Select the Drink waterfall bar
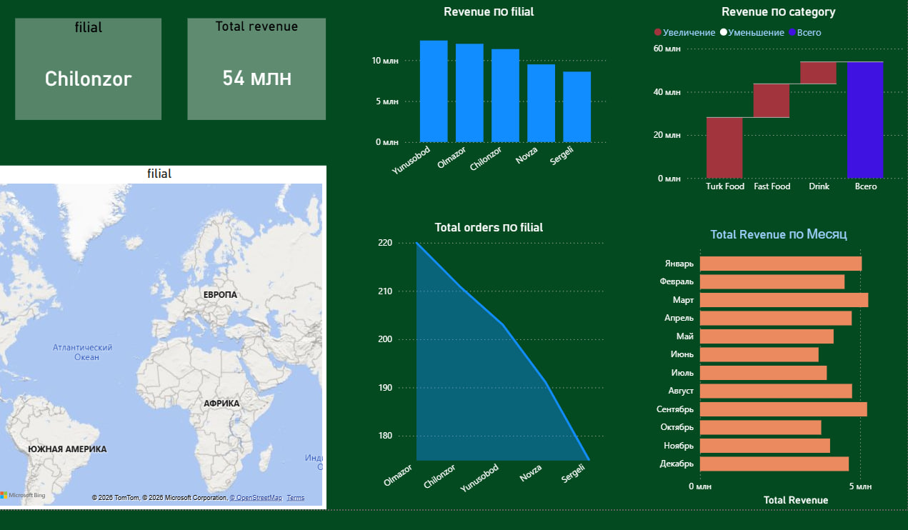This screenshot has width=908, height=530. (818, 73)
